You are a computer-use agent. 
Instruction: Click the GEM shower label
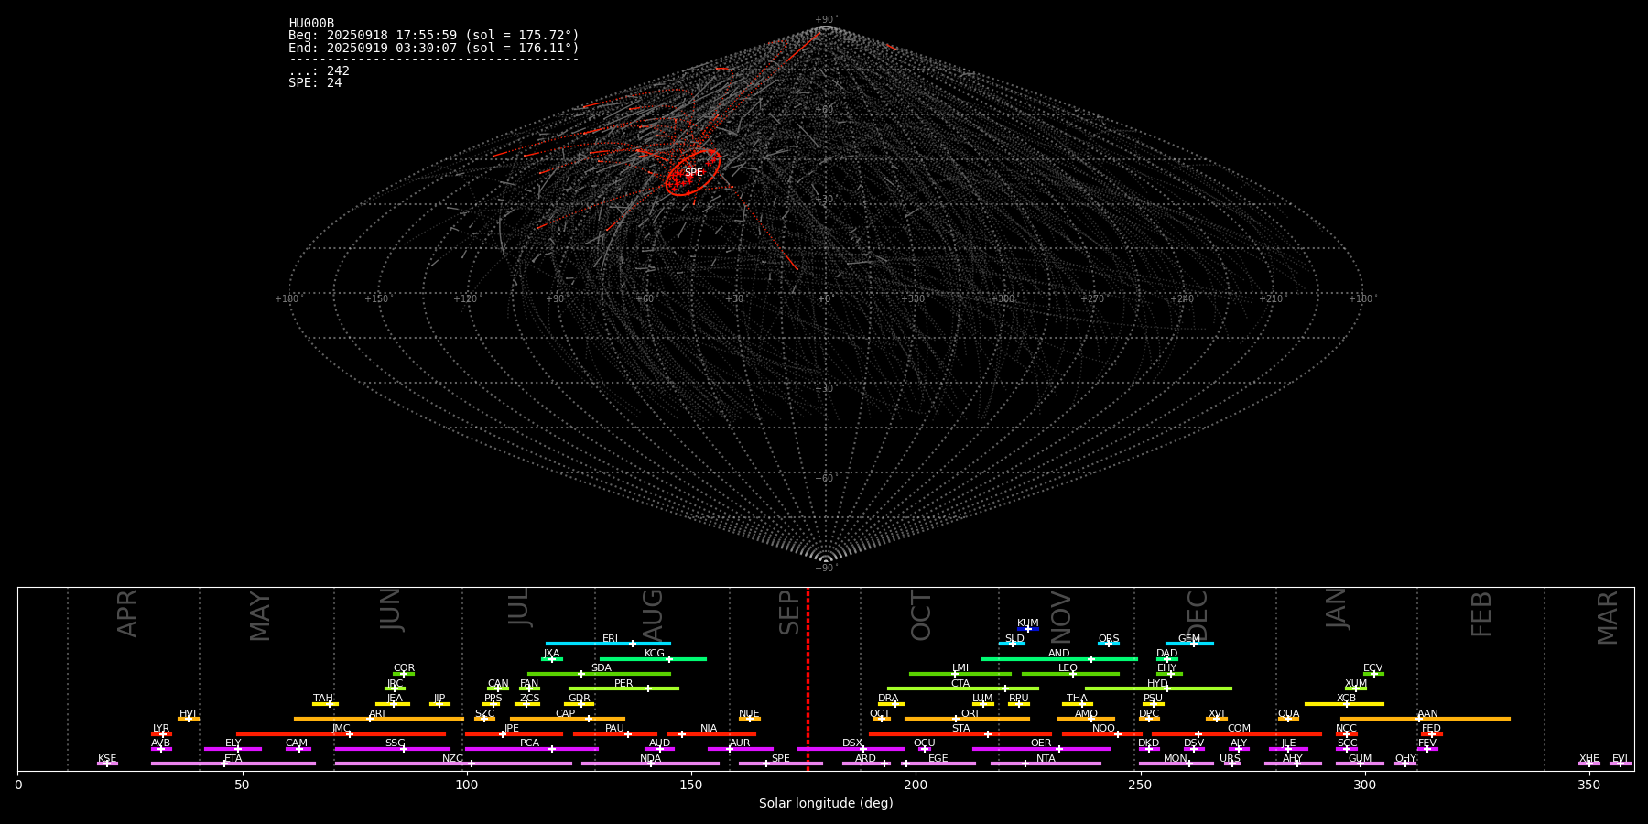coord(1188,639)
